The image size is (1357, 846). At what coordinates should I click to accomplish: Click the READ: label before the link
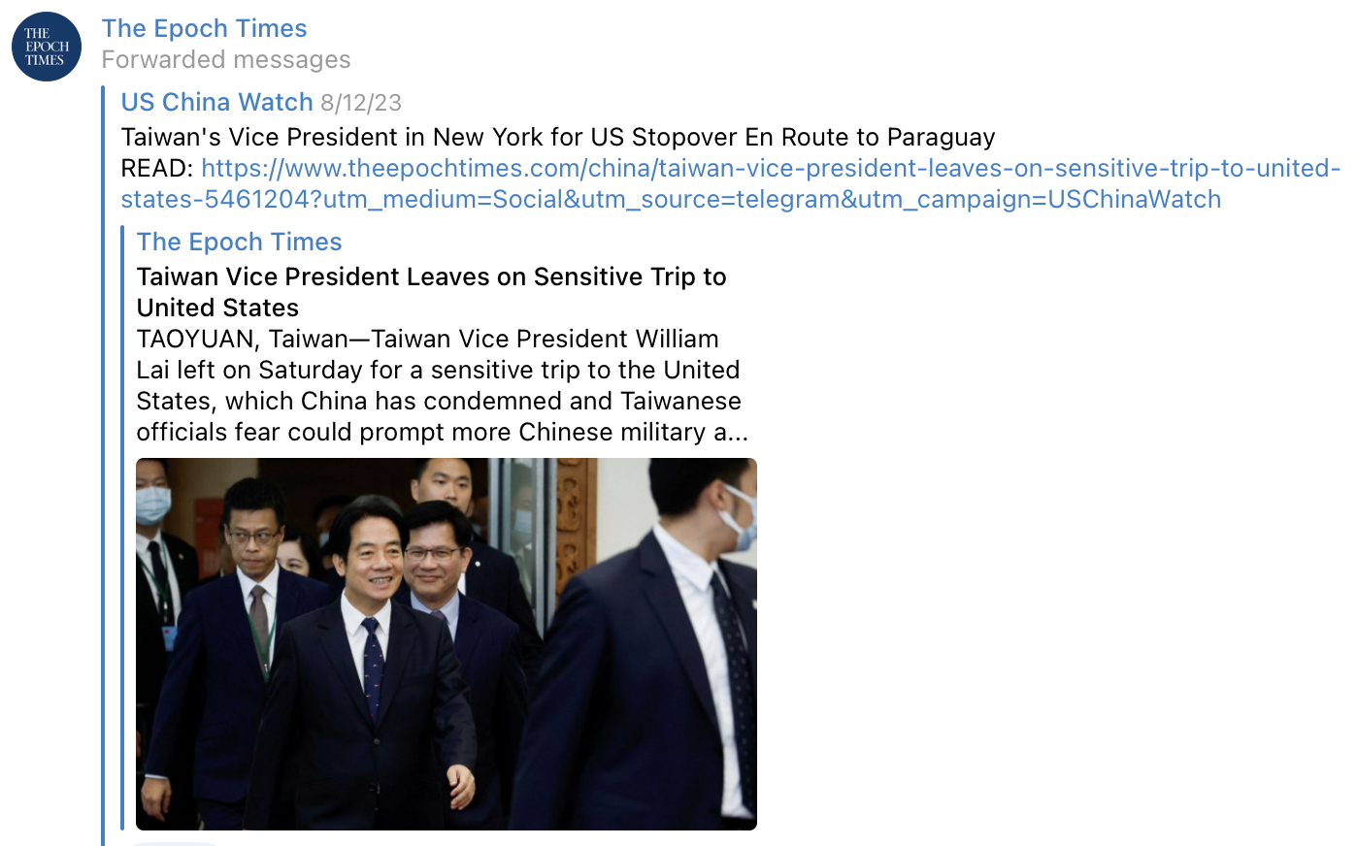coord(157,168)
